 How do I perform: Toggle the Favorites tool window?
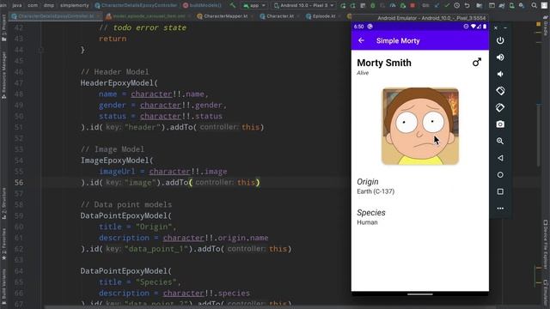pyautogui.click(x=3, y=244)
